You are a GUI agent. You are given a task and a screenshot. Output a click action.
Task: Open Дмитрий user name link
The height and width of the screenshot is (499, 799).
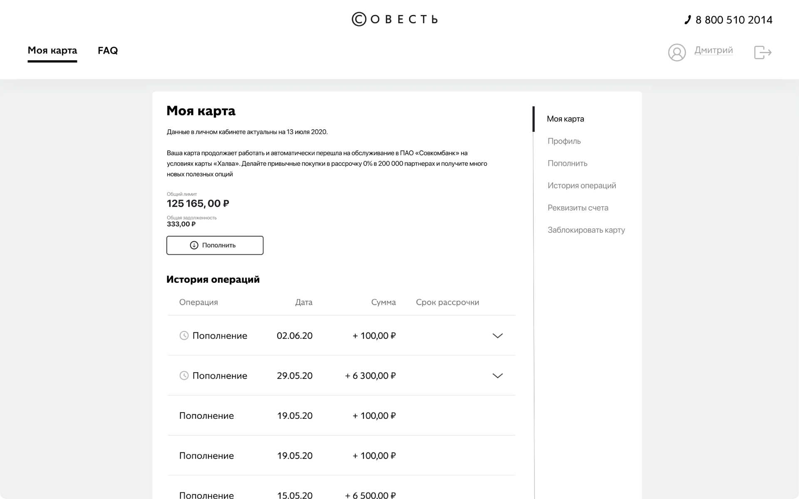(x=713, y=50)
